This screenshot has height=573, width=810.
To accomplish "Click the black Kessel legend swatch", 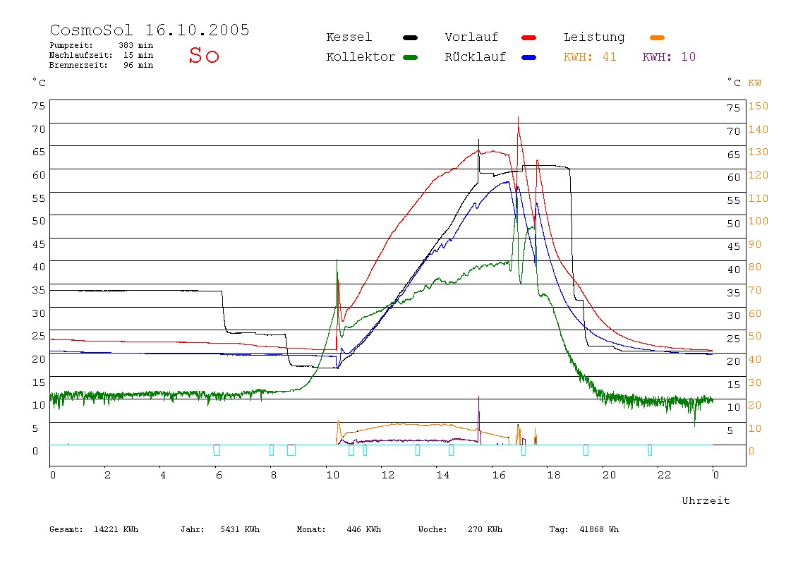I will (410, 37).
